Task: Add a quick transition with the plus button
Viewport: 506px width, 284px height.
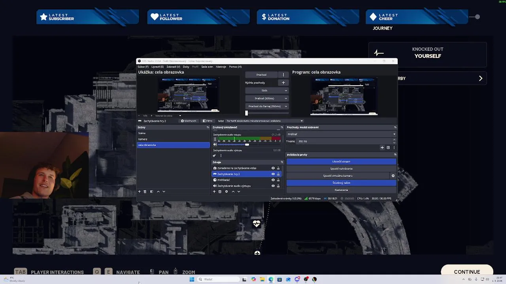Action: coord(283,82)
